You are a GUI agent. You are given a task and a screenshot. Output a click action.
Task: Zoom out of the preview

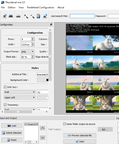click(x=32, y=16)
